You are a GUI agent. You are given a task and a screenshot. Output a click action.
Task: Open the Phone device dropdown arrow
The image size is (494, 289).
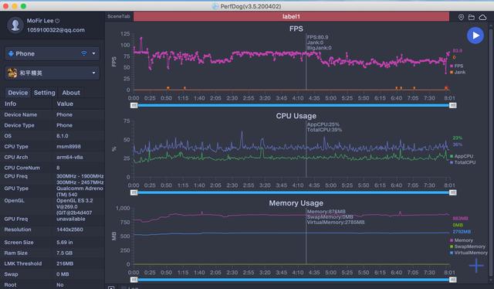[x=93, y=53]
